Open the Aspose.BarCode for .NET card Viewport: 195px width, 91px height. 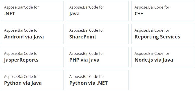click(x=32, y=11)
